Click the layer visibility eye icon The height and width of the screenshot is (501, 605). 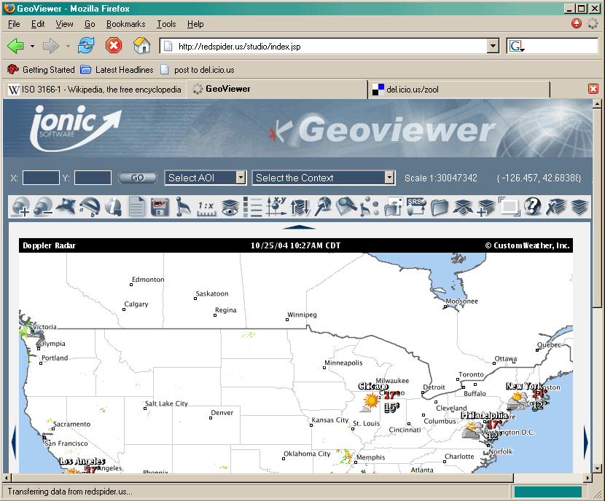click(230, 208)
